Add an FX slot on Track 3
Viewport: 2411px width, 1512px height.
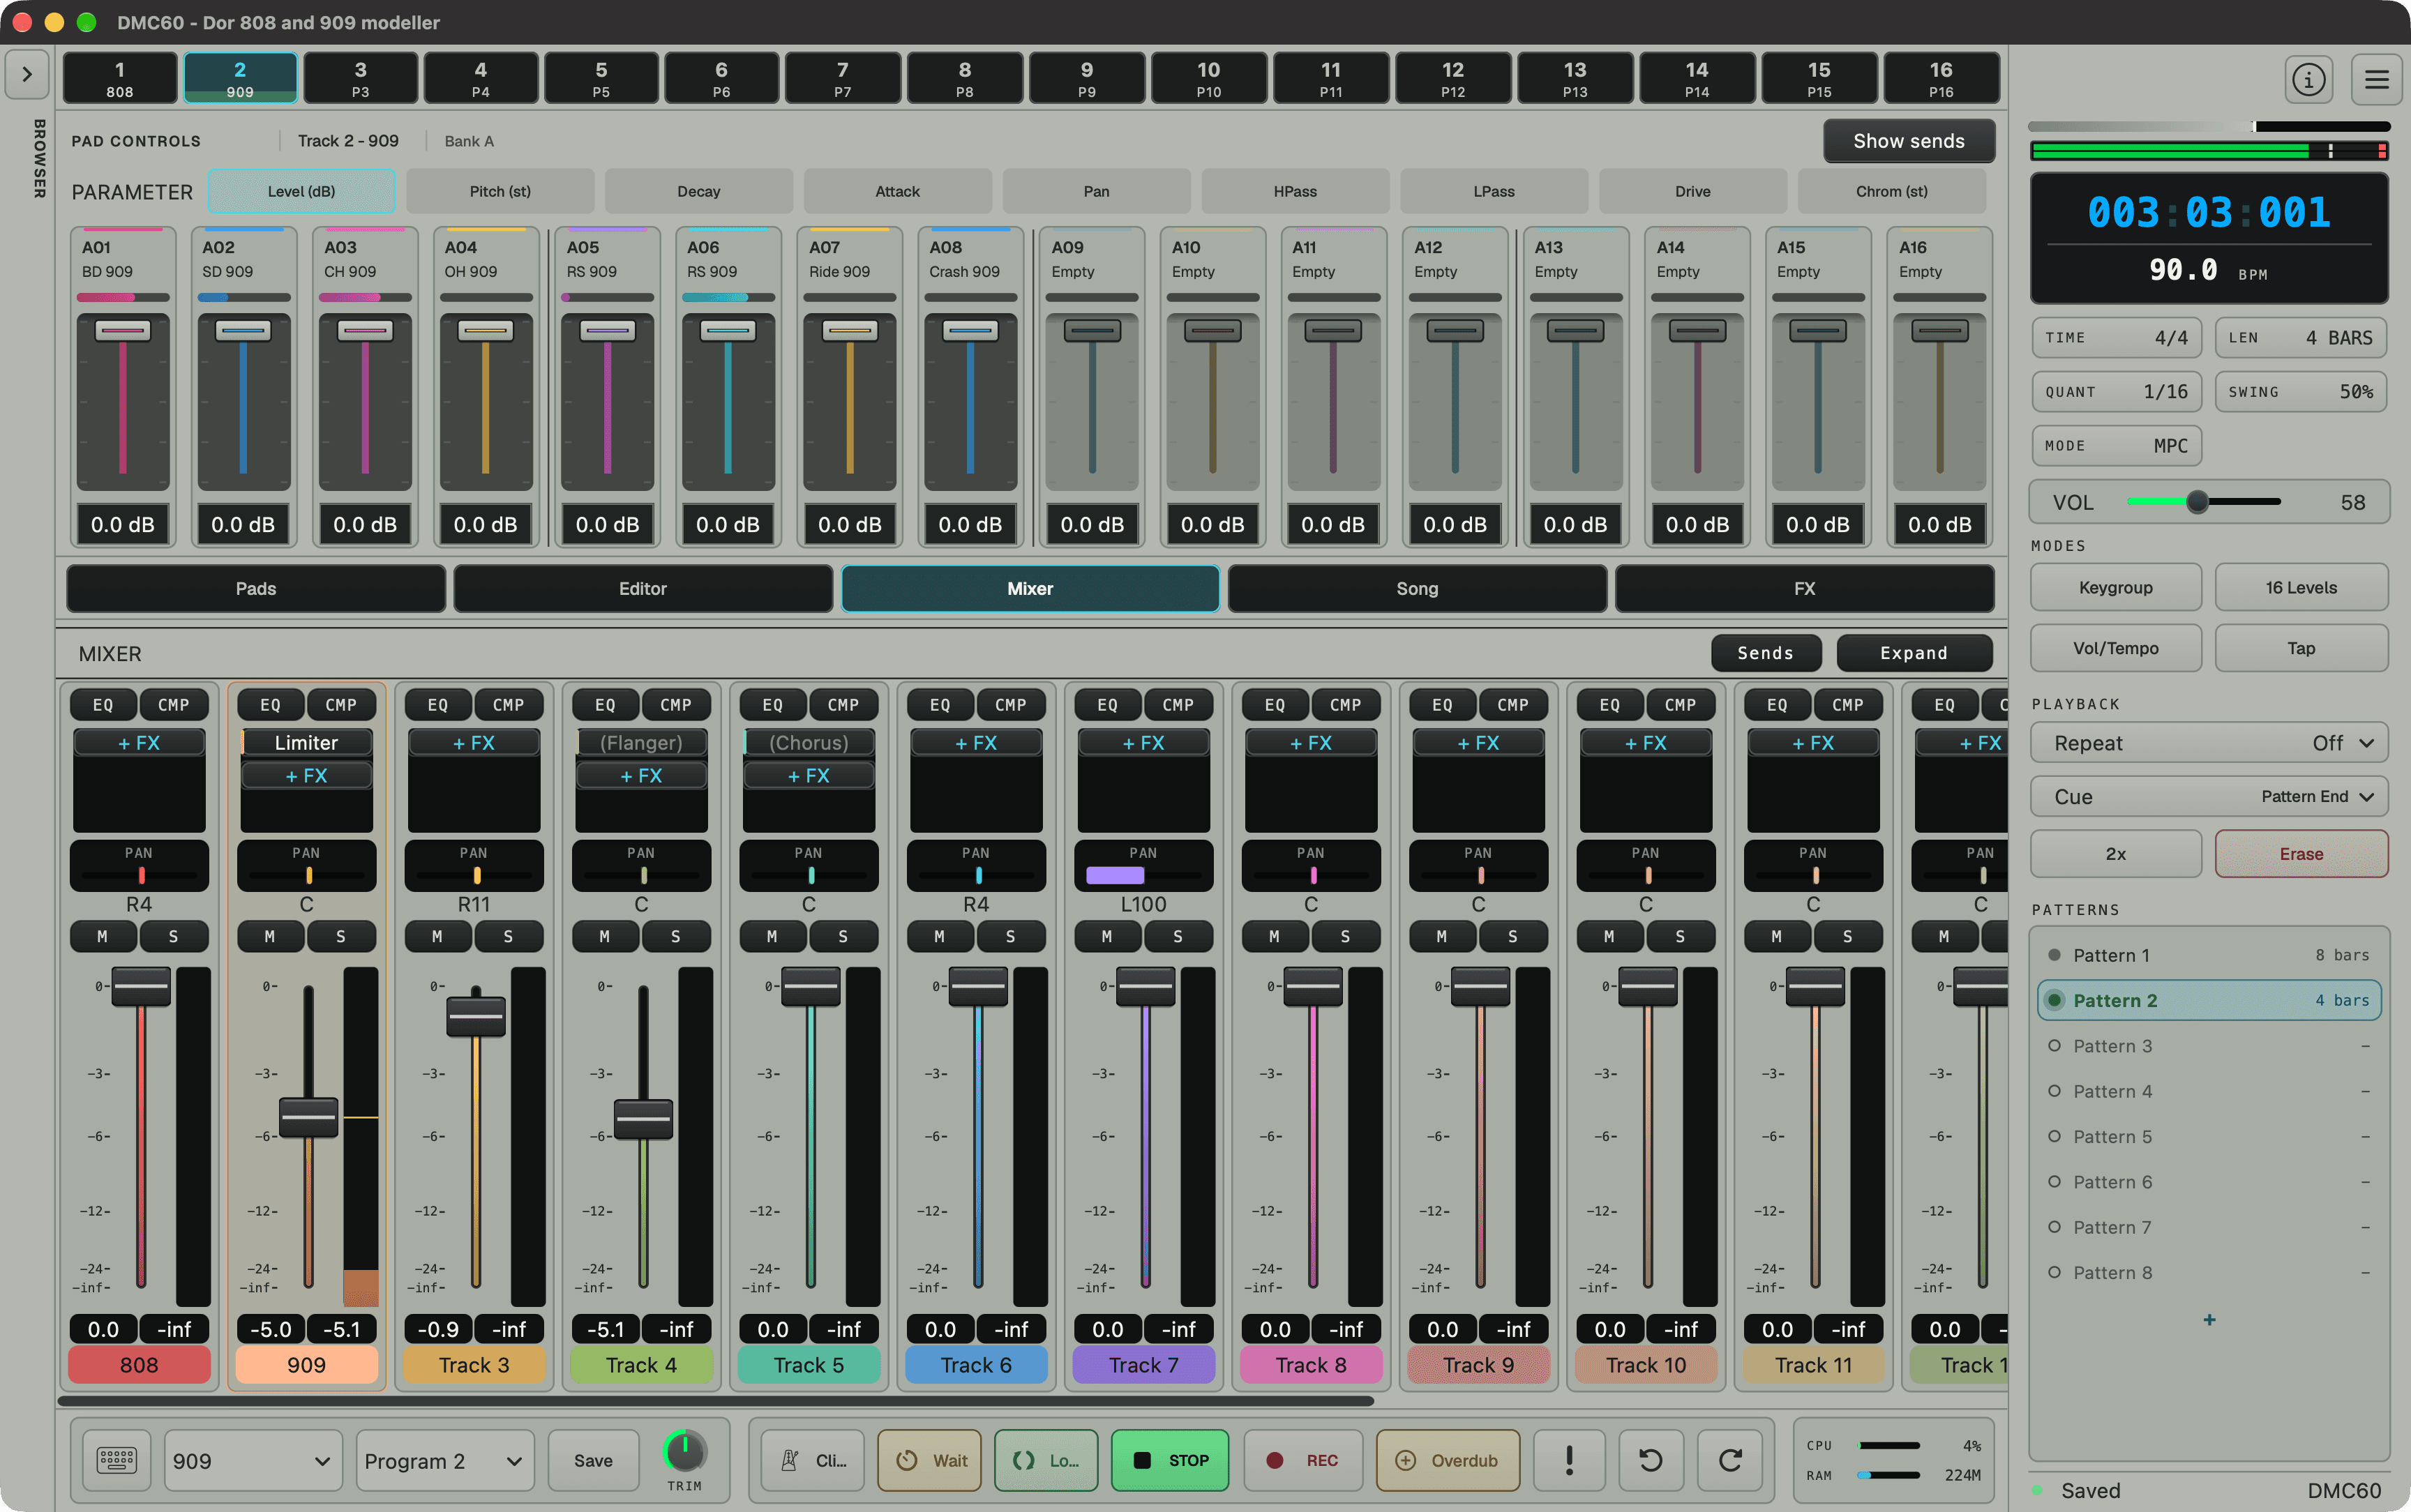point(474,743)
